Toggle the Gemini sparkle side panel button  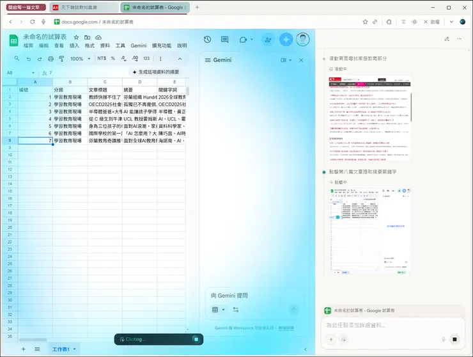[x=286, y=40]
